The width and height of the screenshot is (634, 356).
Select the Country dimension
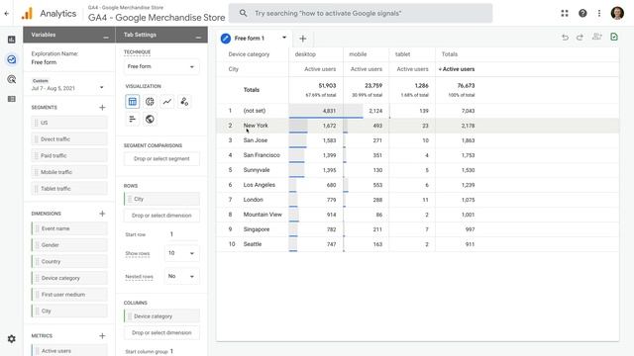[x=69, y=262]
